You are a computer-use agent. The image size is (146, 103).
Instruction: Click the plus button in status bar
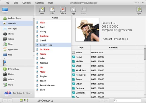click(5, 100)
